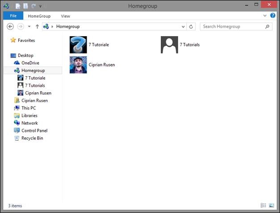Click the New folder icon in title bar
Image resolution: width=280 pixels, height=213 pixels.
[25, 6]
